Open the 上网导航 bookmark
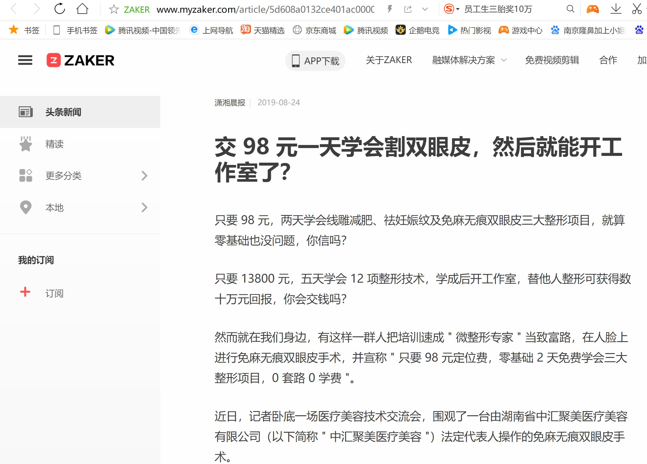The width and height of the screenshot is (647, 464). (211, 30)
